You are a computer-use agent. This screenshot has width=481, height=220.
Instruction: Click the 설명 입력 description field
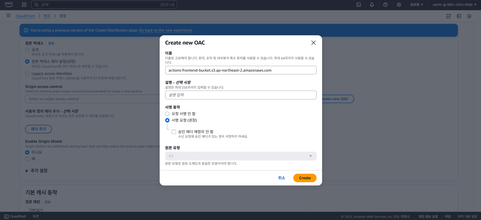(241, 95)
